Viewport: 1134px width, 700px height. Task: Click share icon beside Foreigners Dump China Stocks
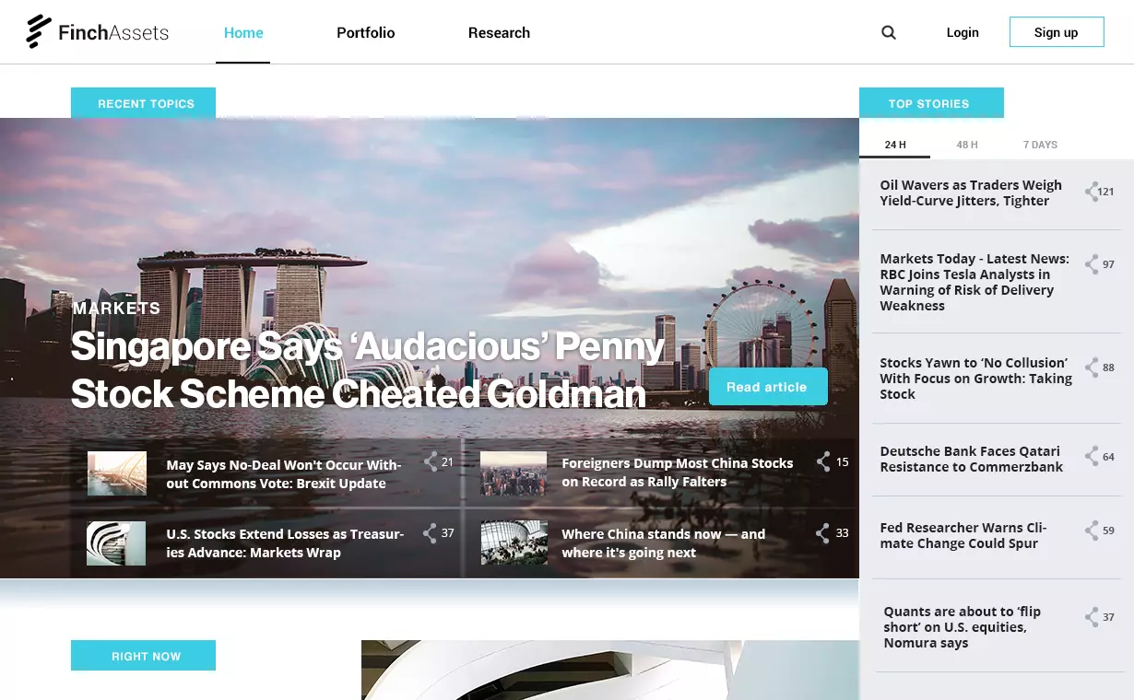(823, 461)
